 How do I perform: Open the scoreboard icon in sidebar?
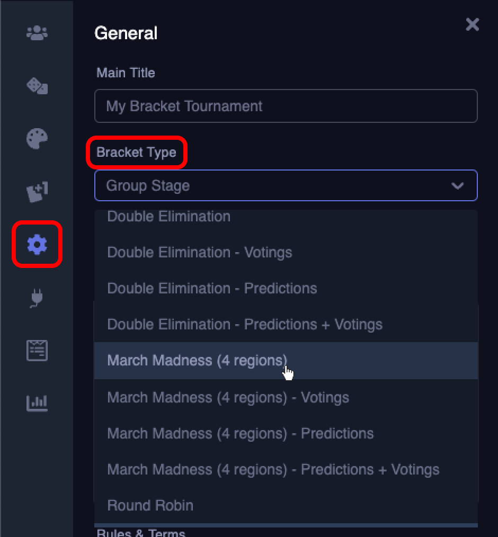pyautogui.click(x=37, y=351)
